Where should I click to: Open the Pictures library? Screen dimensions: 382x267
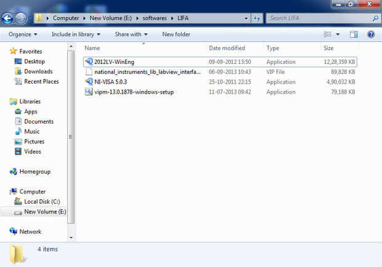pos(35,141)
